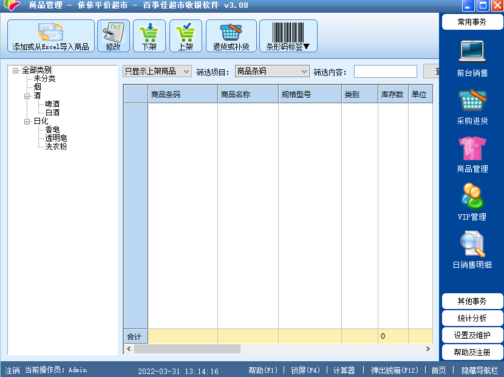Screen dimensions: 504x377
Task: Open VIP管理 icon in sidebar
Action: [472, 197]
